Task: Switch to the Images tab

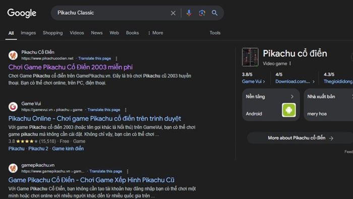Action: 28,33
